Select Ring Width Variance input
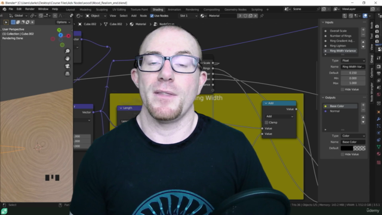382x215 pixels. (x=341, y=51)
